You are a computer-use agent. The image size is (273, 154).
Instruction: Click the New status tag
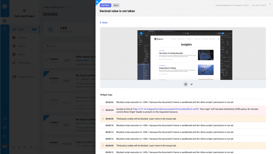[116, 5]
